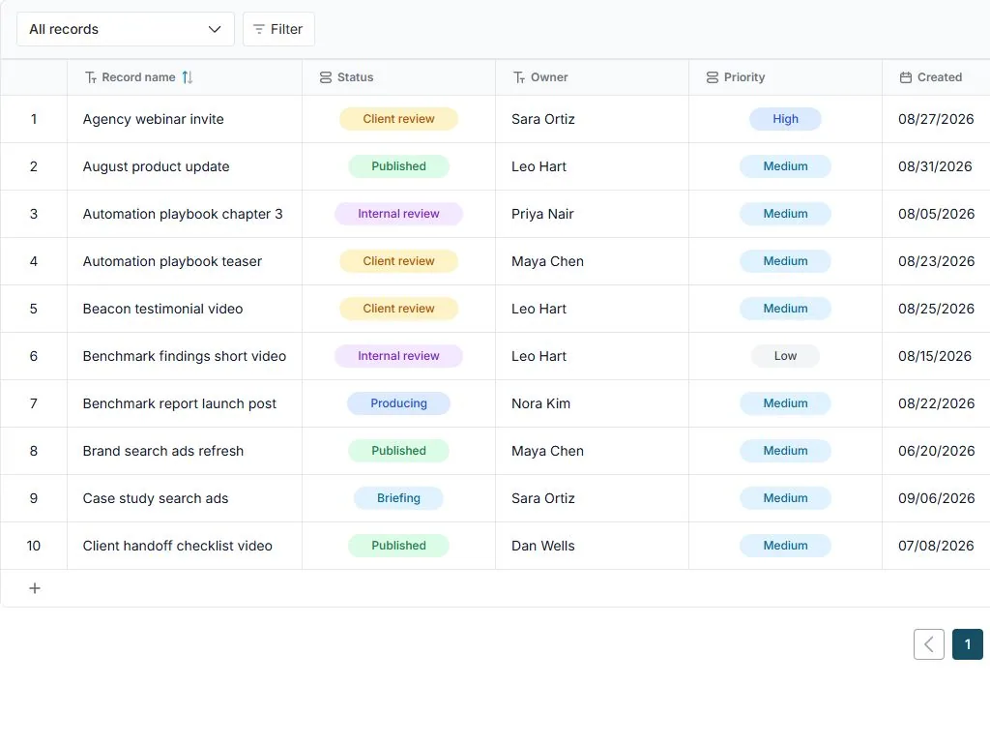Viewport: 990px width, 743px height.
Task: Click owner Dan Wells cell
Action: pyautogui.click(x=543, y=546)
